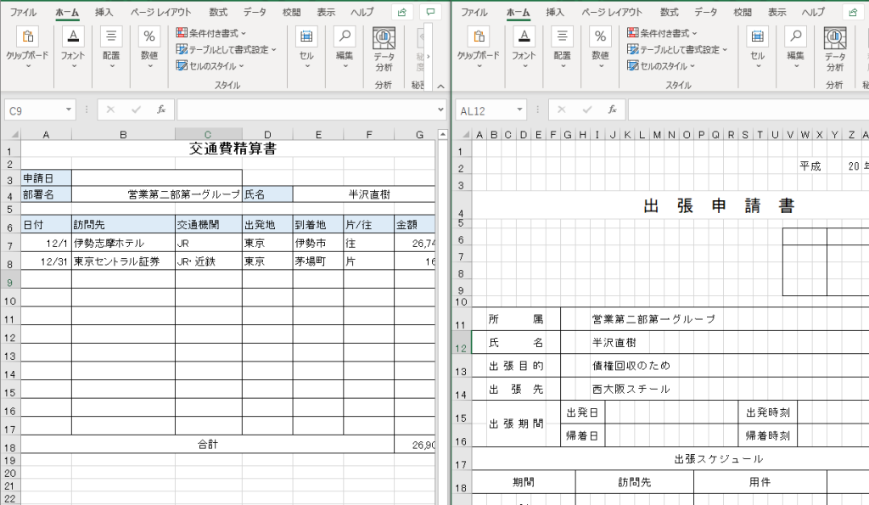Open ファイル menu in right window
The width and height of the screenshot is (869, 505).
[474, 13]
